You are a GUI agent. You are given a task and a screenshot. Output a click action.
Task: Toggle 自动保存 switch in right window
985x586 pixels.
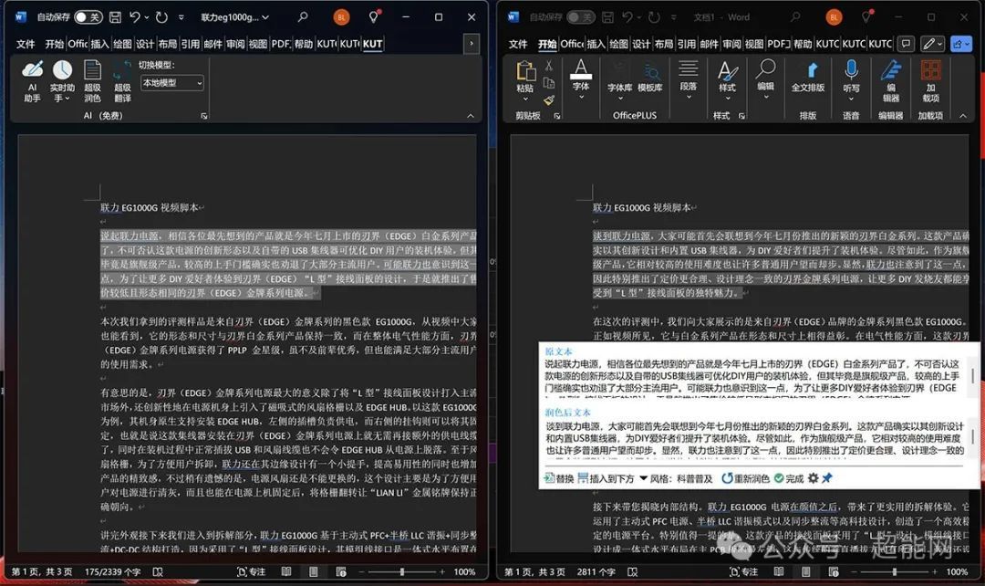coord(580,17)
